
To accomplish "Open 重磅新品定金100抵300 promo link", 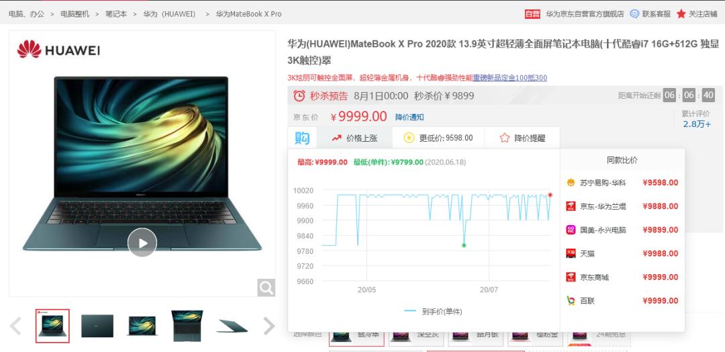I will (x=510, y=78).
